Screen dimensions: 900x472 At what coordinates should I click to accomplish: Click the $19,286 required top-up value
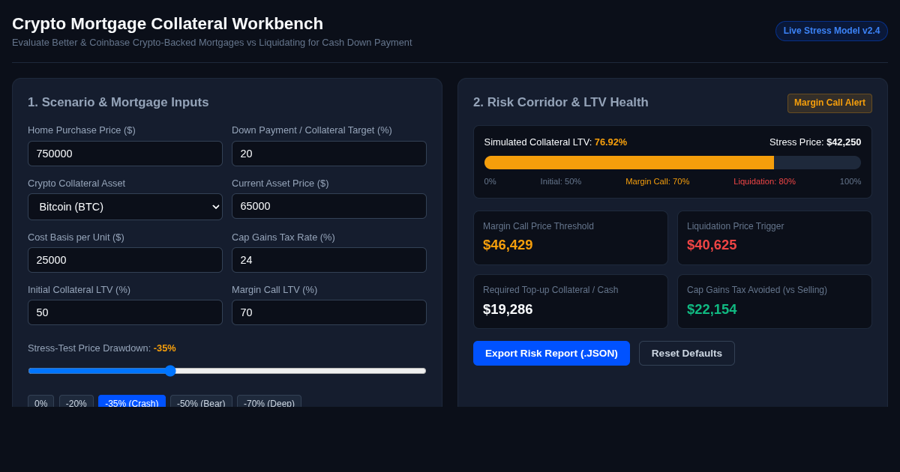pyautogui.click(x=508, y=309)
